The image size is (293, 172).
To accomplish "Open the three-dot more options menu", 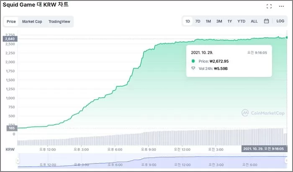I will coord(281,6).
